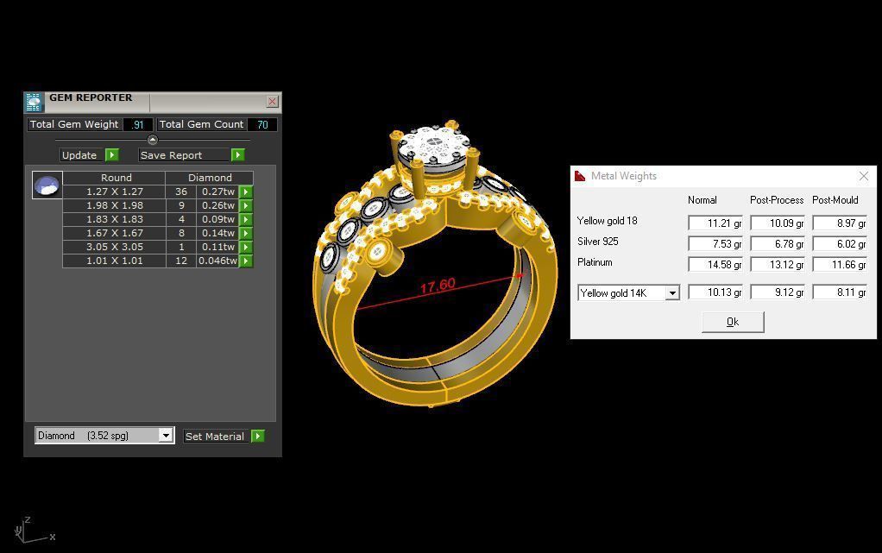This screenshot has width=882, height=553.
Task: Click the center diamond cluster on ring
Action: tap(433, 145)
